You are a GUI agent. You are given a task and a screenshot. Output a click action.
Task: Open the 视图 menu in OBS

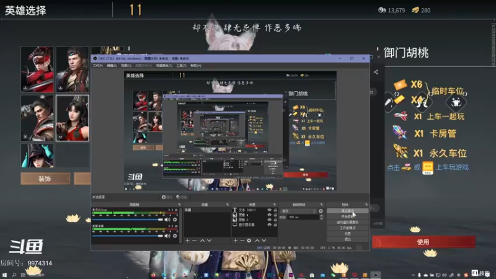tap(126, 66)
